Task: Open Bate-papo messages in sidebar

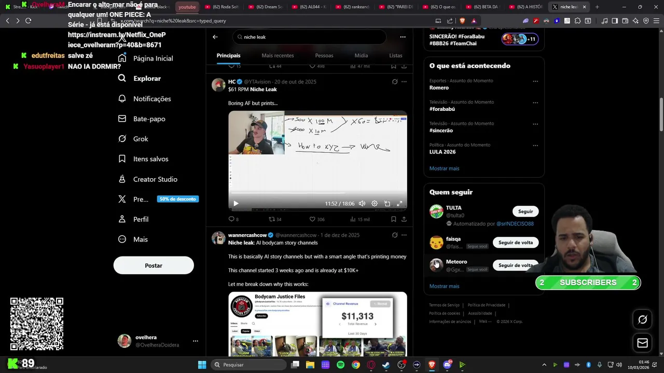Action: pos(142,119)
